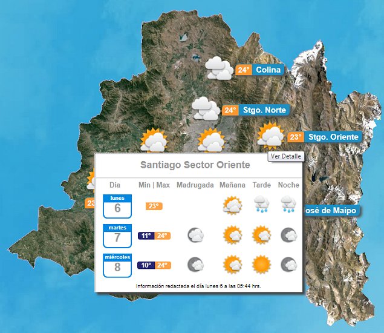Viewport: 384px width, 333px height.
Task: Click Monday's Noche rain cloud icon
Action: pyautogui.click(x=288, y=205)
